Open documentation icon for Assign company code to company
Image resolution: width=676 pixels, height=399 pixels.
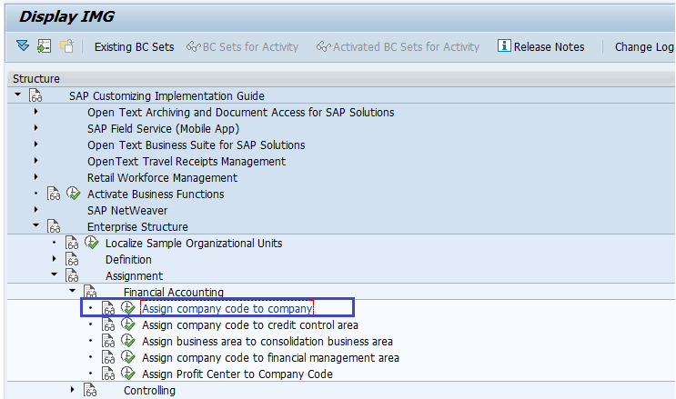(x=108, y=308)
